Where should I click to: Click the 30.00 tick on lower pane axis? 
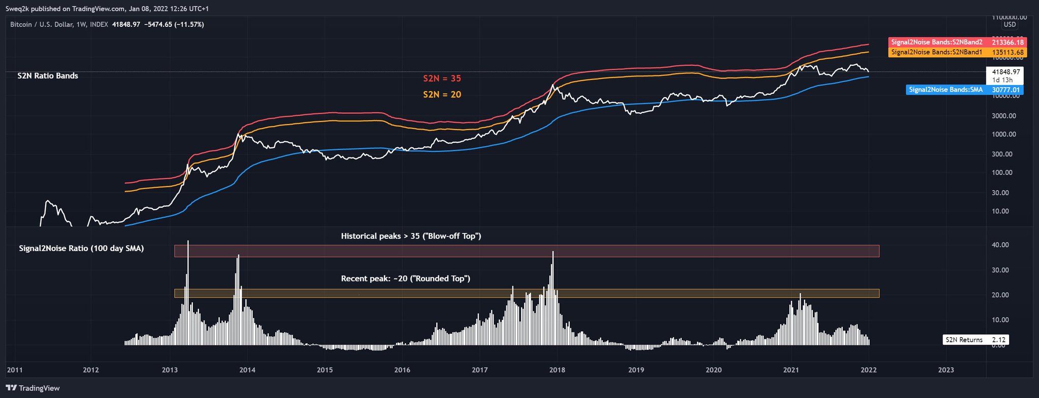(1000, 270)
